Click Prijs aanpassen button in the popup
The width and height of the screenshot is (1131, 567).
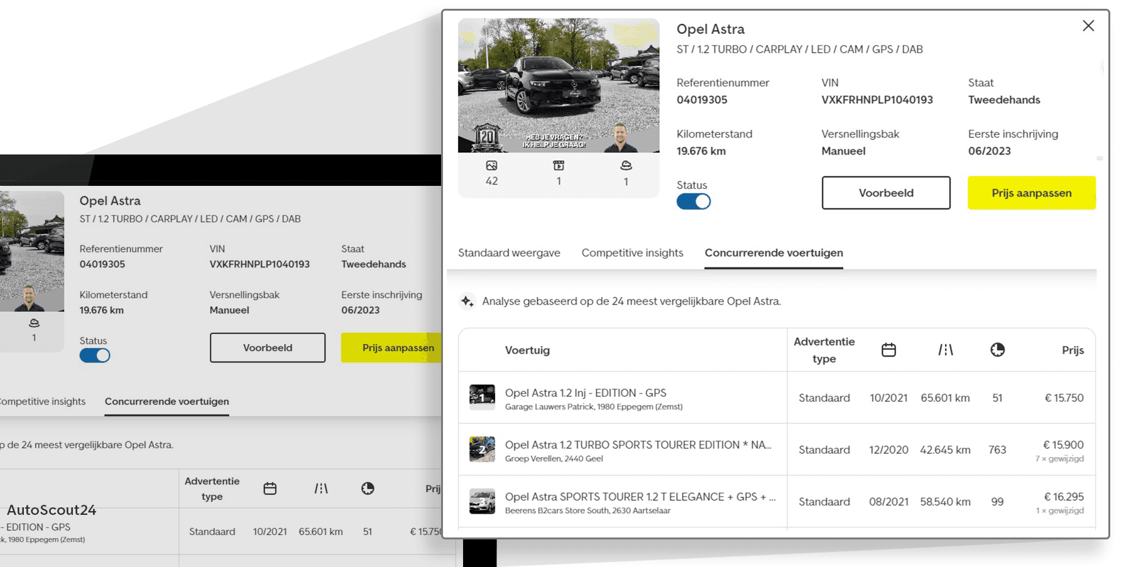[x=1032, y=193]
